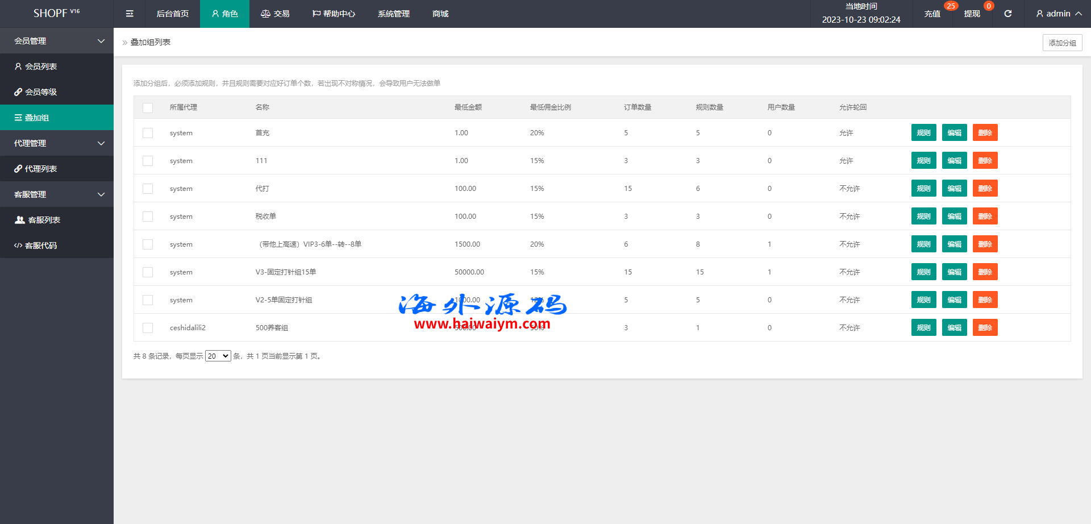
Task: Check the checkbox for the 首充 row
Action: (x=148, y=133)
